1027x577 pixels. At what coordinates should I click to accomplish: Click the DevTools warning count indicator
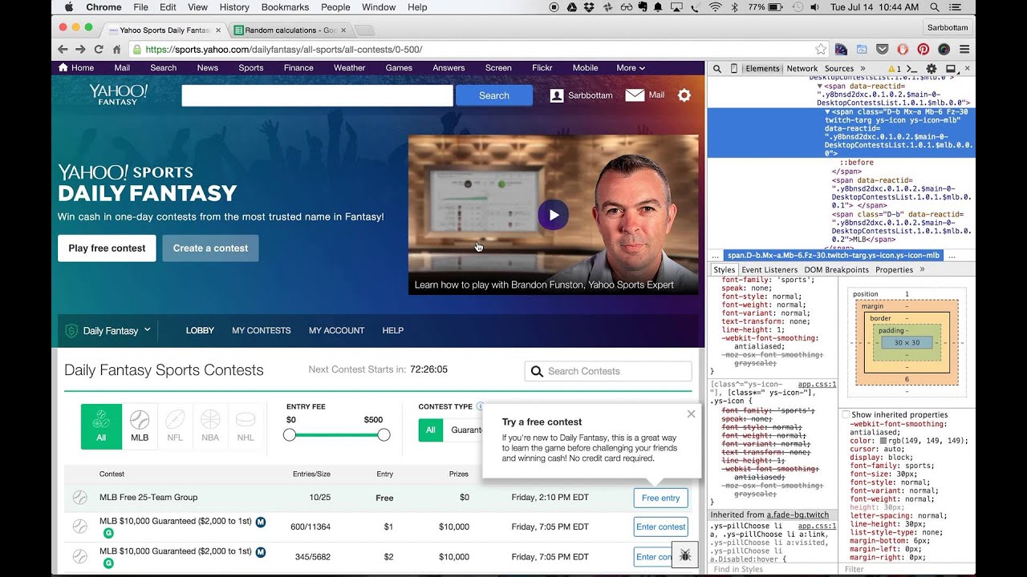[x=894, y=69]
